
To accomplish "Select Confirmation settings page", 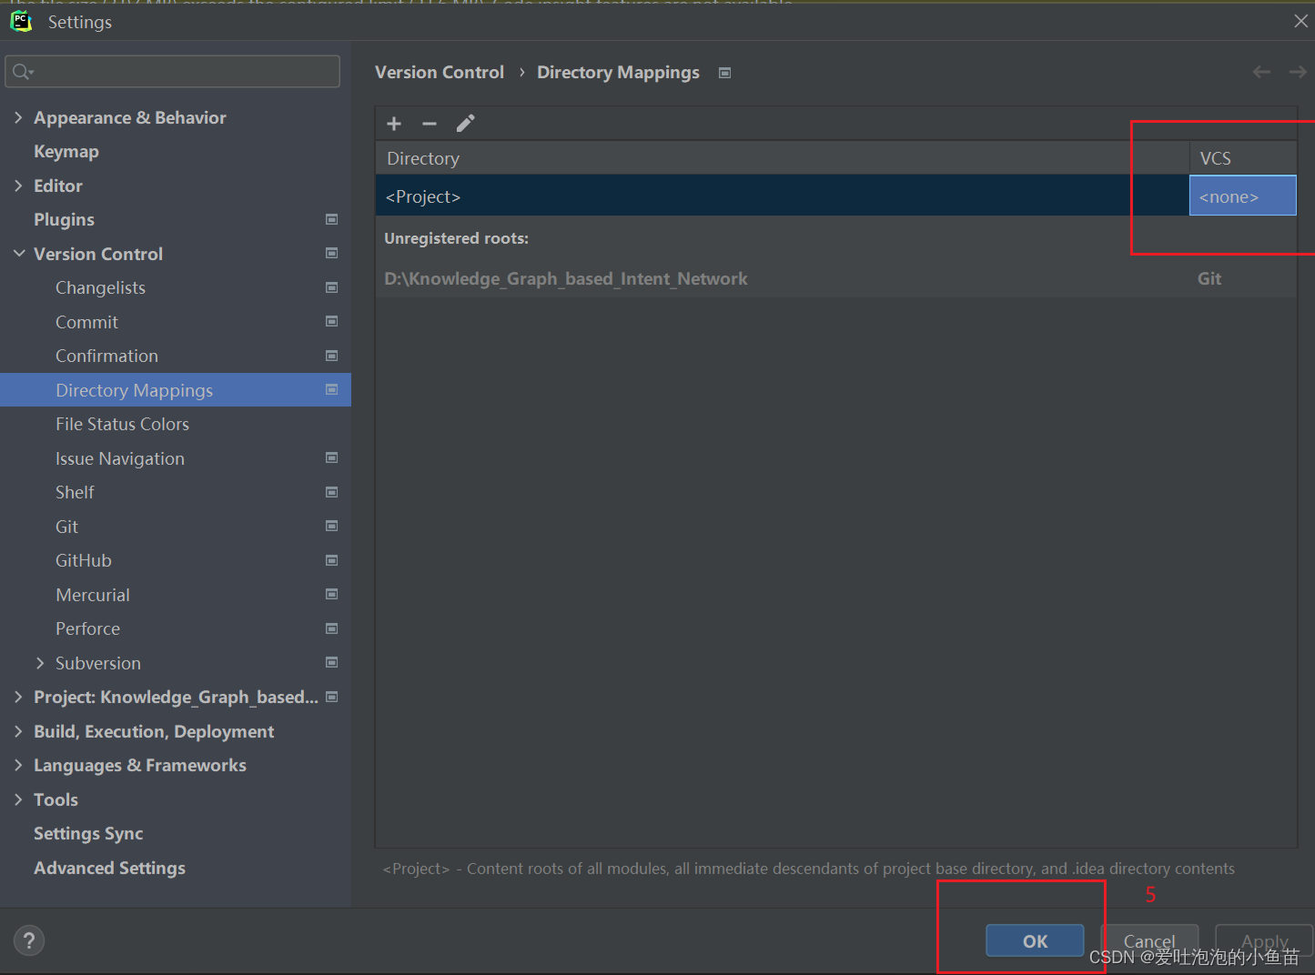I will [x=106, y=357].
